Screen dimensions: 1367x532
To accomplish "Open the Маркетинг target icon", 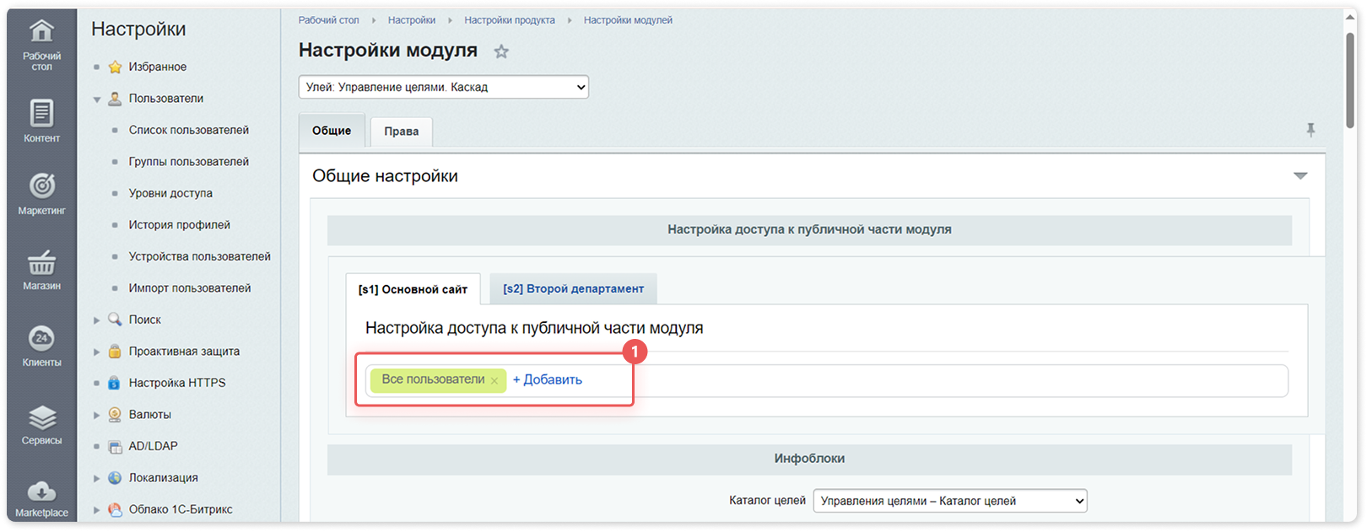I will [41, 186].
